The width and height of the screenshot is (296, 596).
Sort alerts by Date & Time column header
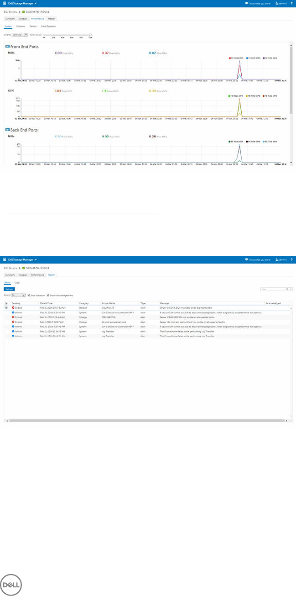46,303
